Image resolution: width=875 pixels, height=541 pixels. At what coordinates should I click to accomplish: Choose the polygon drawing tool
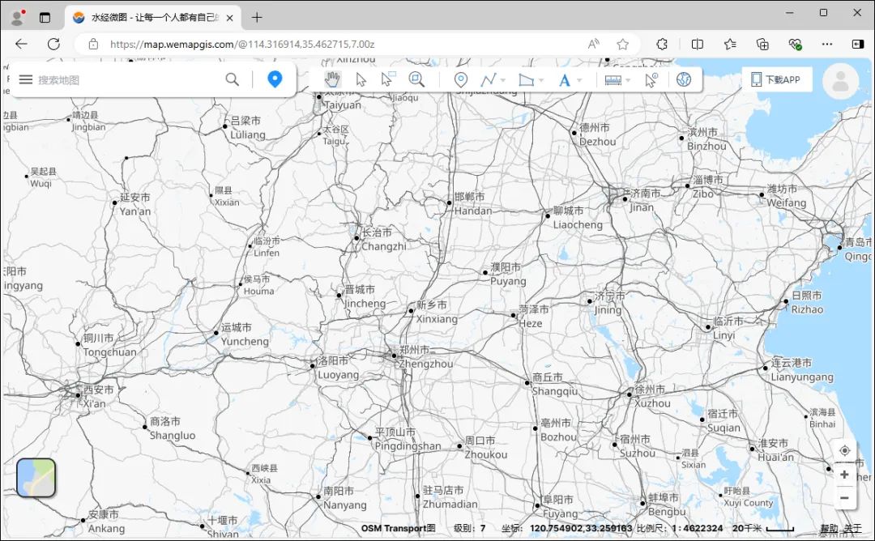tap(526, 79)
